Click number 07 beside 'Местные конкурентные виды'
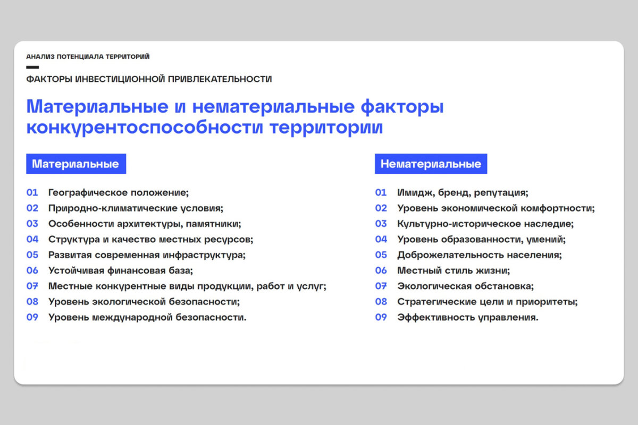This screenshot has width=638, height=425. 32,286
